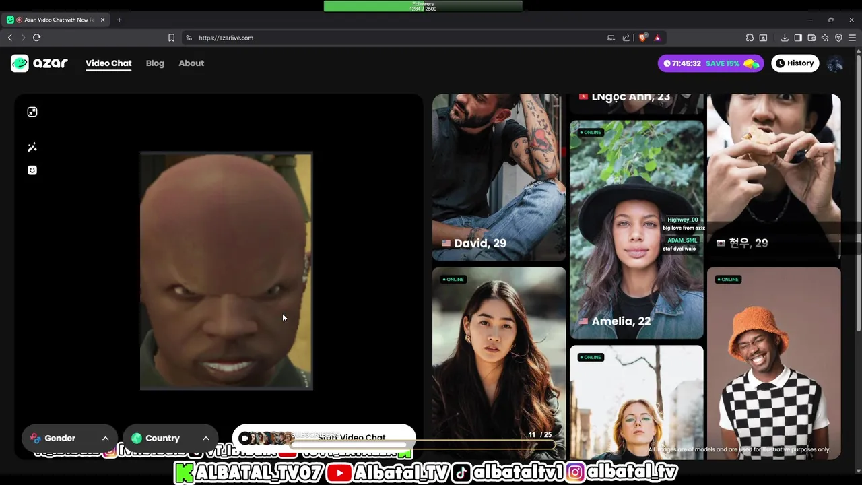Screen dimensions: 862x485
Task: Click the Start Video Chat button
Action: click(324, 437)
